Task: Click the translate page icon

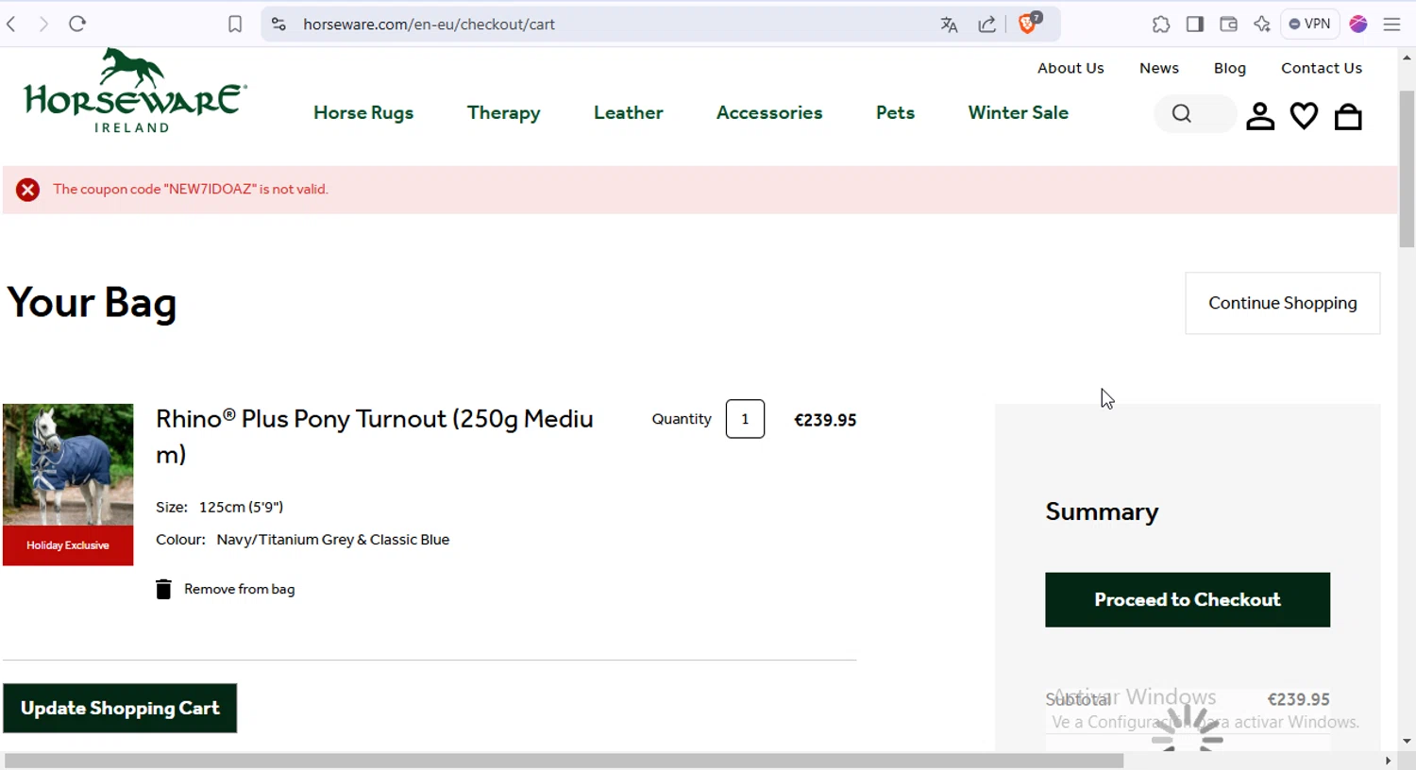Action: point(949,25)
